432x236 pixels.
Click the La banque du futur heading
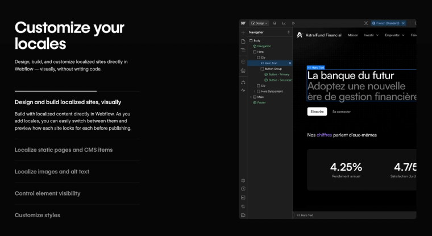pyautogui.click(x=351, y=76)
